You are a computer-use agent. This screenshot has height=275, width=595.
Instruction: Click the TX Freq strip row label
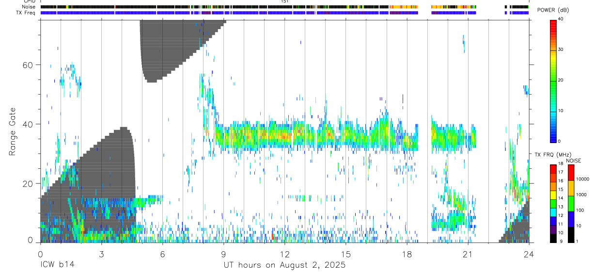pyautogui.click(x=26, y=13)
